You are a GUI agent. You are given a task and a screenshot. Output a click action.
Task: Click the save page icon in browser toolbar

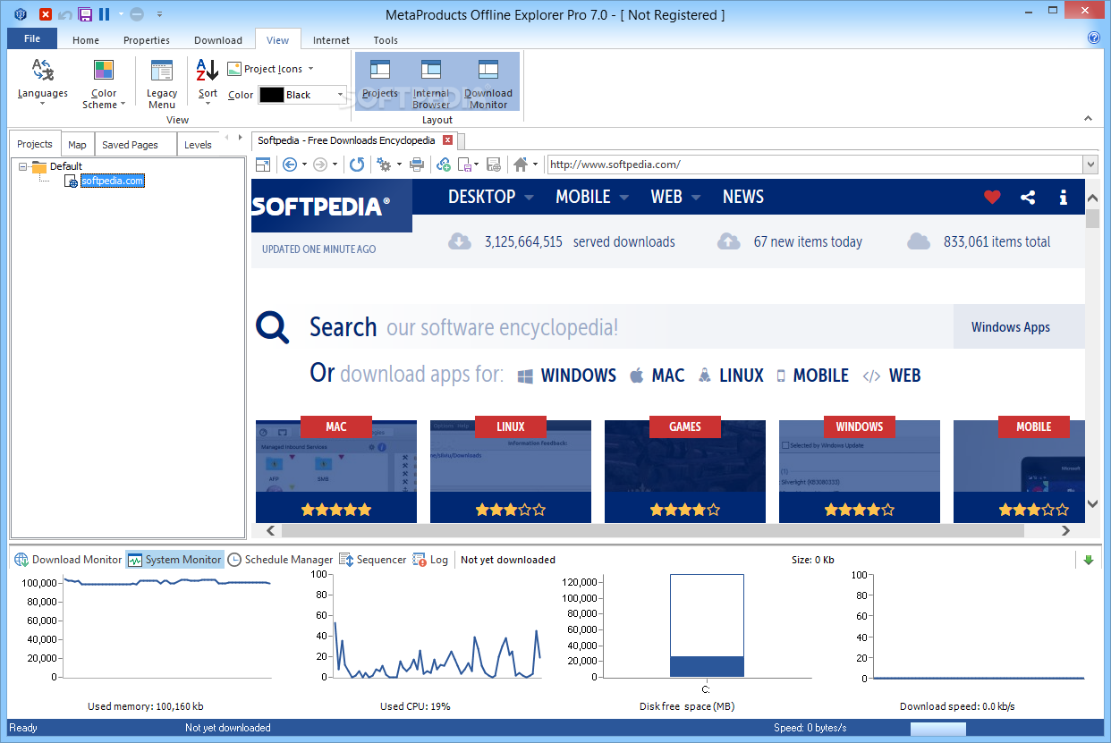pos(465,165)
